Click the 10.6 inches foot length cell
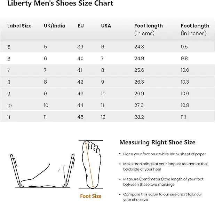The height and width of the screenshot is (202, 215). coord(185,94)
